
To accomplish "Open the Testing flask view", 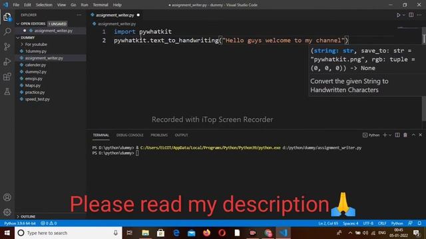I will pyautogui.click(x=7, y=92).
